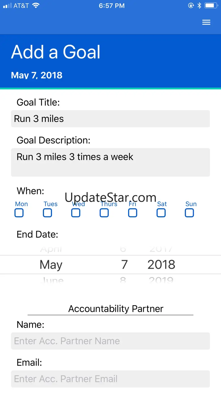Focus the Goal Description text area

pos(110,162)
